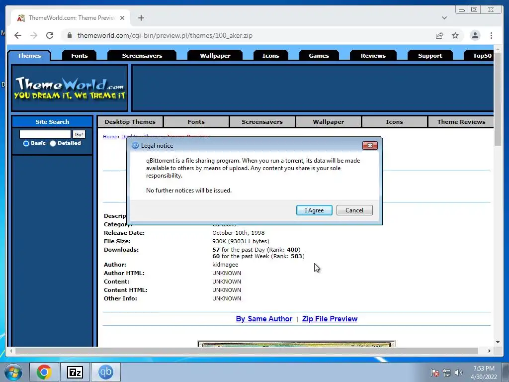Open the Support top tab

(430, 56)
